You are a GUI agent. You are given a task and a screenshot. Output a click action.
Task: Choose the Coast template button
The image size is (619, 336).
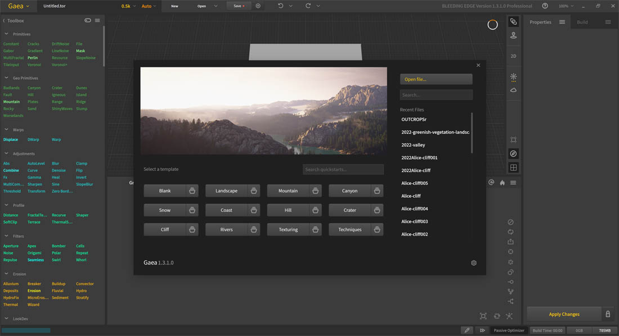tap(226, 210)
